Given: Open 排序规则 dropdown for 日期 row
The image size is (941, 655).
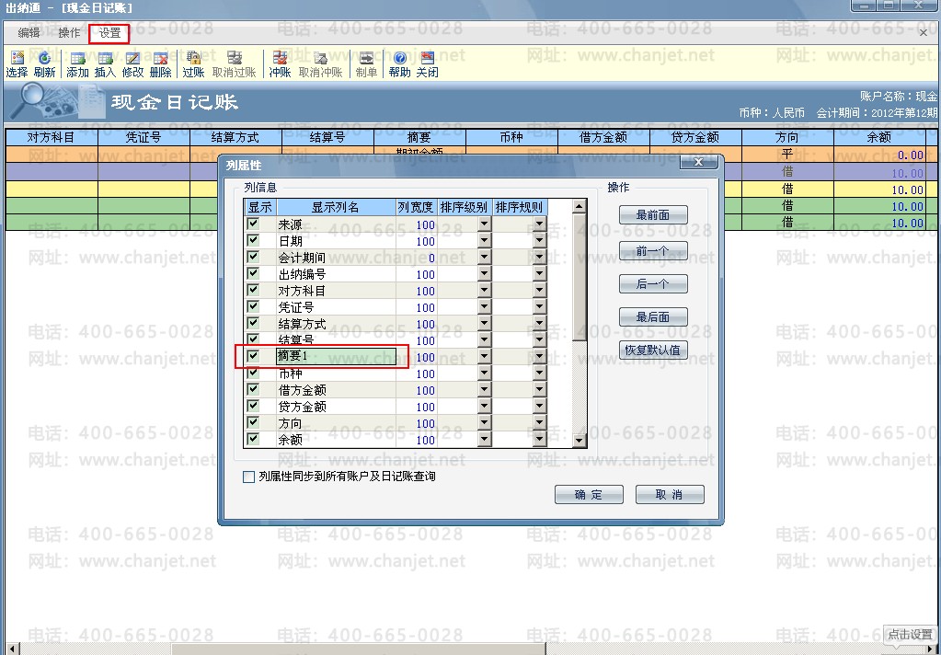Looking at the screenshot, I should pos(540,241).
